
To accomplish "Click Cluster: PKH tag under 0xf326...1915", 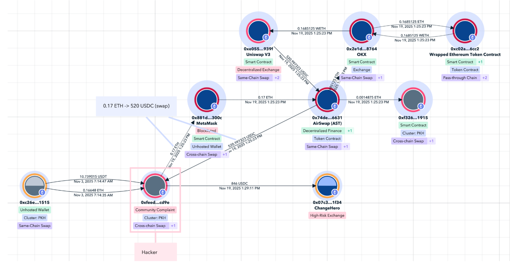I will (x=413, y=133).
